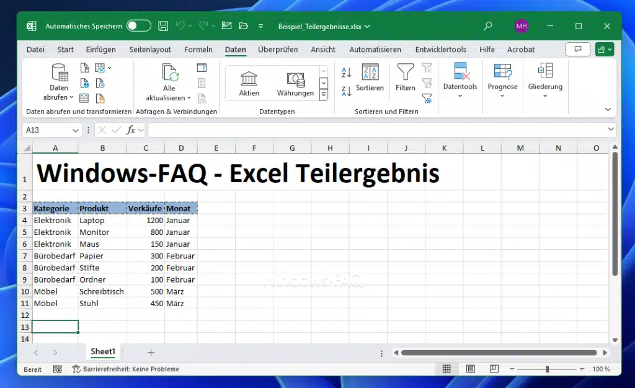This screenshot has height=388, width=635.
Task: Select the cell containing Stifte
Action: pos(102,267)
